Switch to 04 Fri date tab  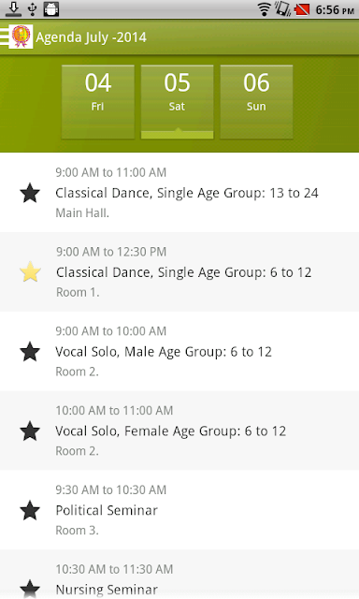98,102
